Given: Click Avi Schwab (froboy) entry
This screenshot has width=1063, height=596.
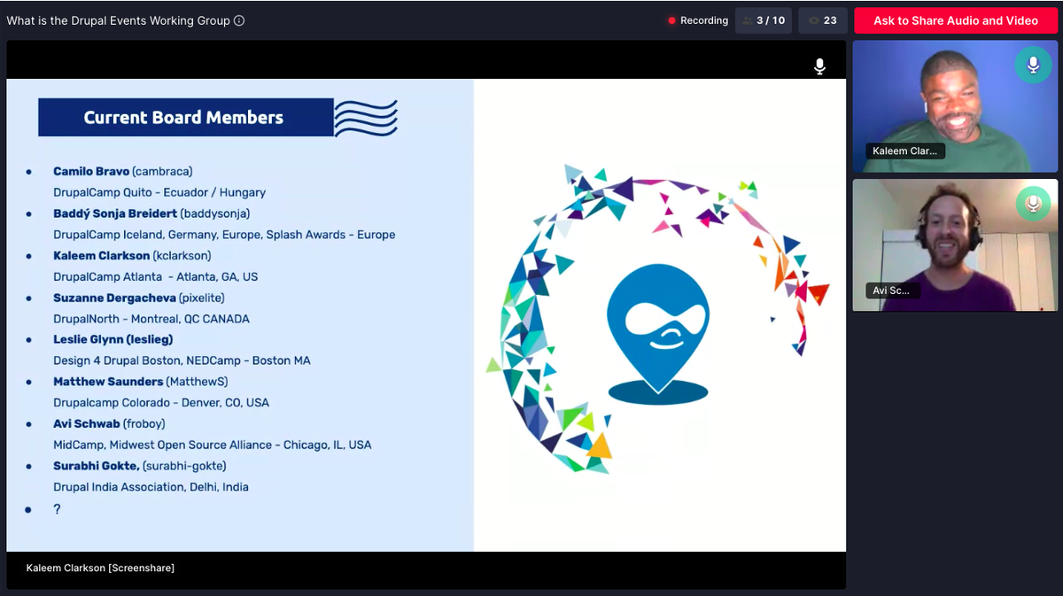Looking at the screenshot, I should [109, 423].
